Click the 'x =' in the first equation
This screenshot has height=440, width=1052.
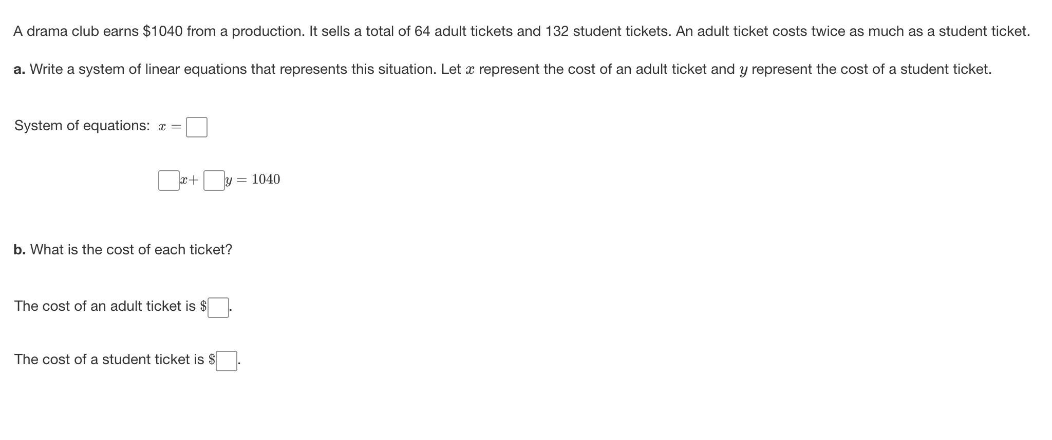click(170, 127)
